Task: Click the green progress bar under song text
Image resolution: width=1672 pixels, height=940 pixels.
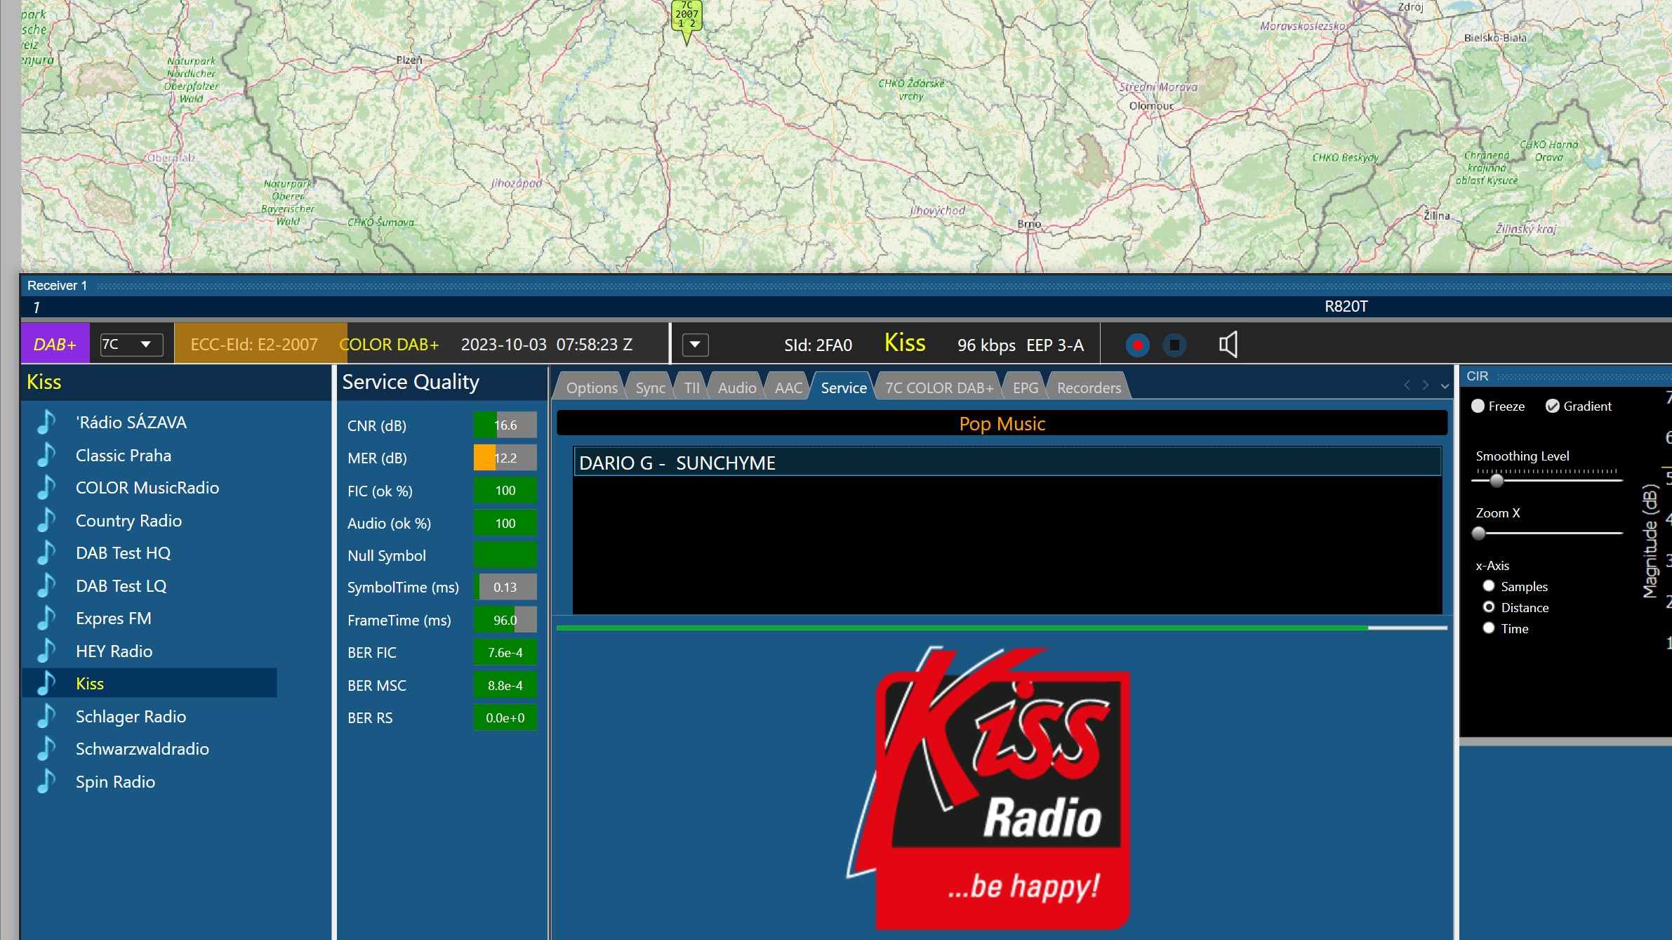Action: 1002,628
